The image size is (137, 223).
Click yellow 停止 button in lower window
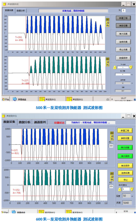(x=125, y=180)
